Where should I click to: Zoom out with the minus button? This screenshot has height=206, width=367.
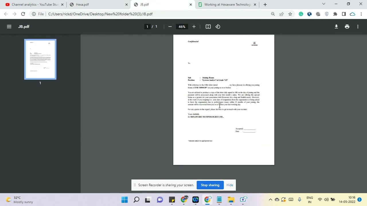click(170, 27)
